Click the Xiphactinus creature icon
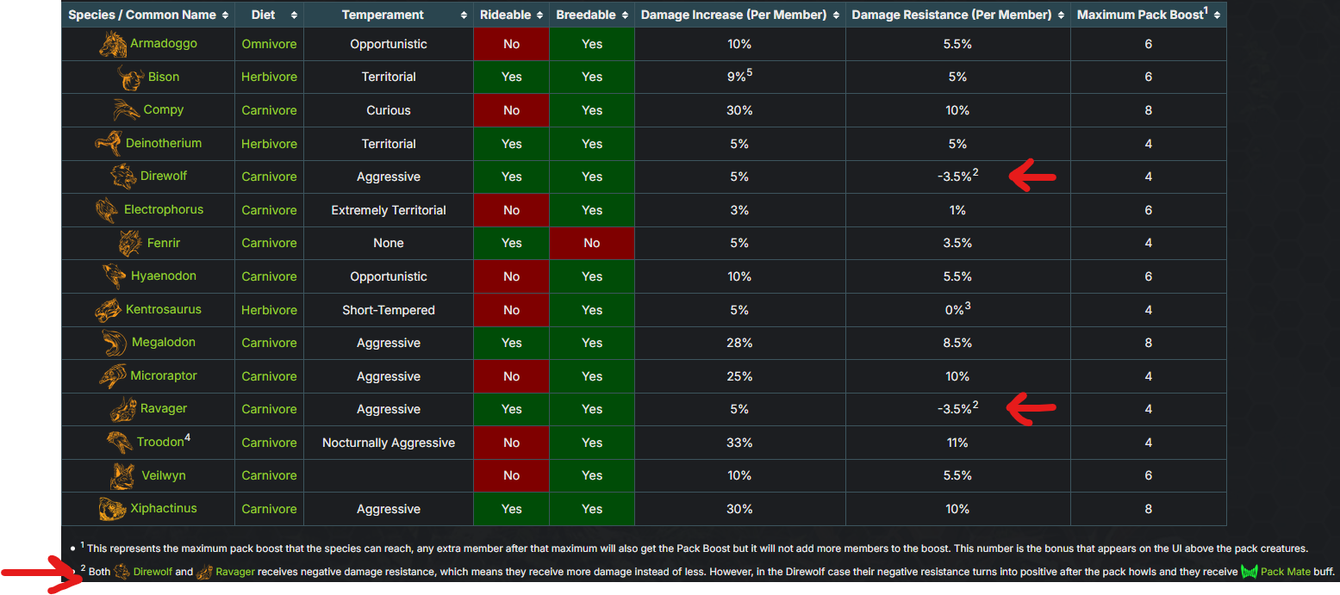Image resolution: width=1340 pixels, height=595 pixels. pyautogui.click(x=114, y=509)
